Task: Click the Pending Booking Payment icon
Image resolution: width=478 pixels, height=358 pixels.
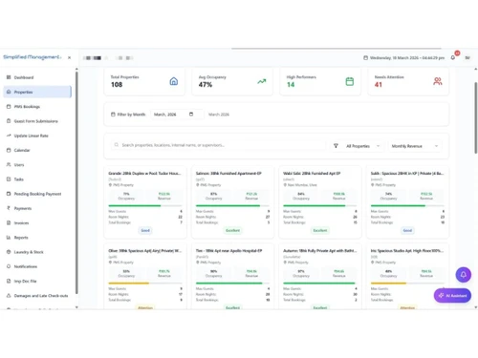Action: coord(9,194)
